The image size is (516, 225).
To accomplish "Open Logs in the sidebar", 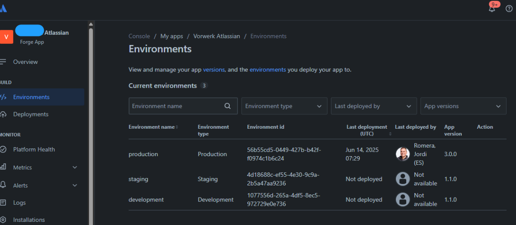I will click(x=19, y=202).
